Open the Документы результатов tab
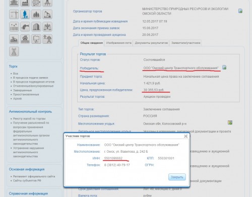This screenshot has height=197, width=252. pos(151,43)
